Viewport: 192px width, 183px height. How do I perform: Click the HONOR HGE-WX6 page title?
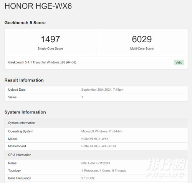38,6
